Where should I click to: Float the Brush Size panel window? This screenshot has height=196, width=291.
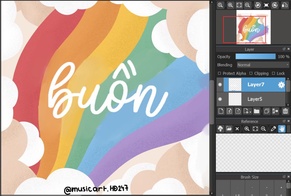point(284,177)
